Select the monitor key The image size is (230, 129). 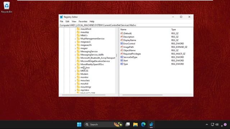(84, 77)
